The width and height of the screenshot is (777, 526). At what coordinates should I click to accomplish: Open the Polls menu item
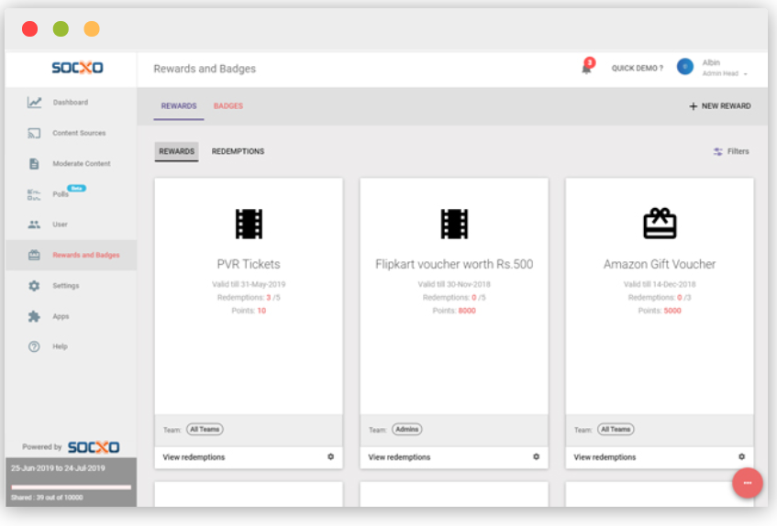[71, 194]
